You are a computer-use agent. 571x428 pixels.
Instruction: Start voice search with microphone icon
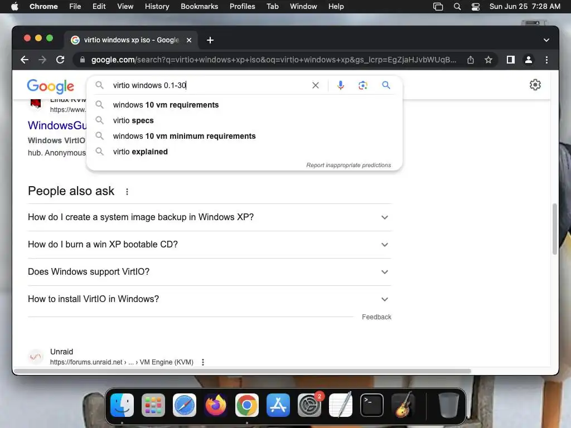pyautogui.click(x=341, y=85)
